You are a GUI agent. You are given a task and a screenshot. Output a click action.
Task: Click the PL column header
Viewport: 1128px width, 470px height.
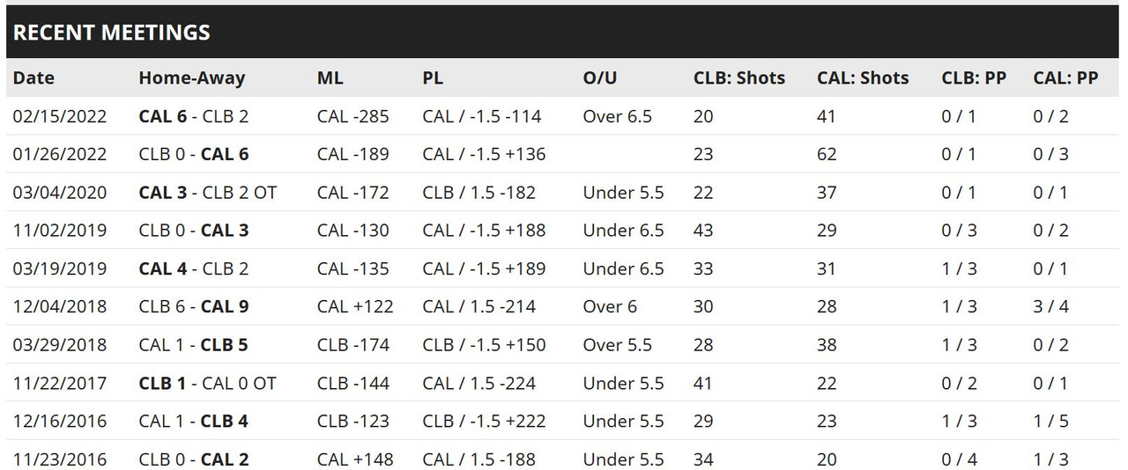433,78
